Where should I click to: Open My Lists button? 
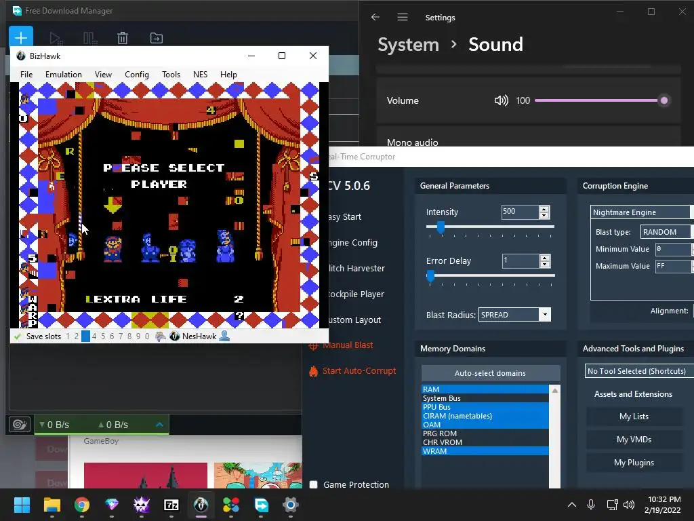click(x=634, y=417)
